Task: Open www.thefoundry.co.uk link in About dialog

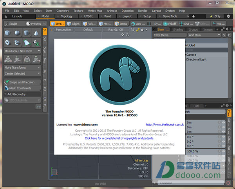Action: click(165, 125)
